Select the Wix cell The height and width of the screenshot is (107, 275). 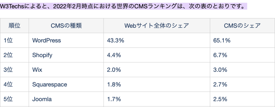37,70
